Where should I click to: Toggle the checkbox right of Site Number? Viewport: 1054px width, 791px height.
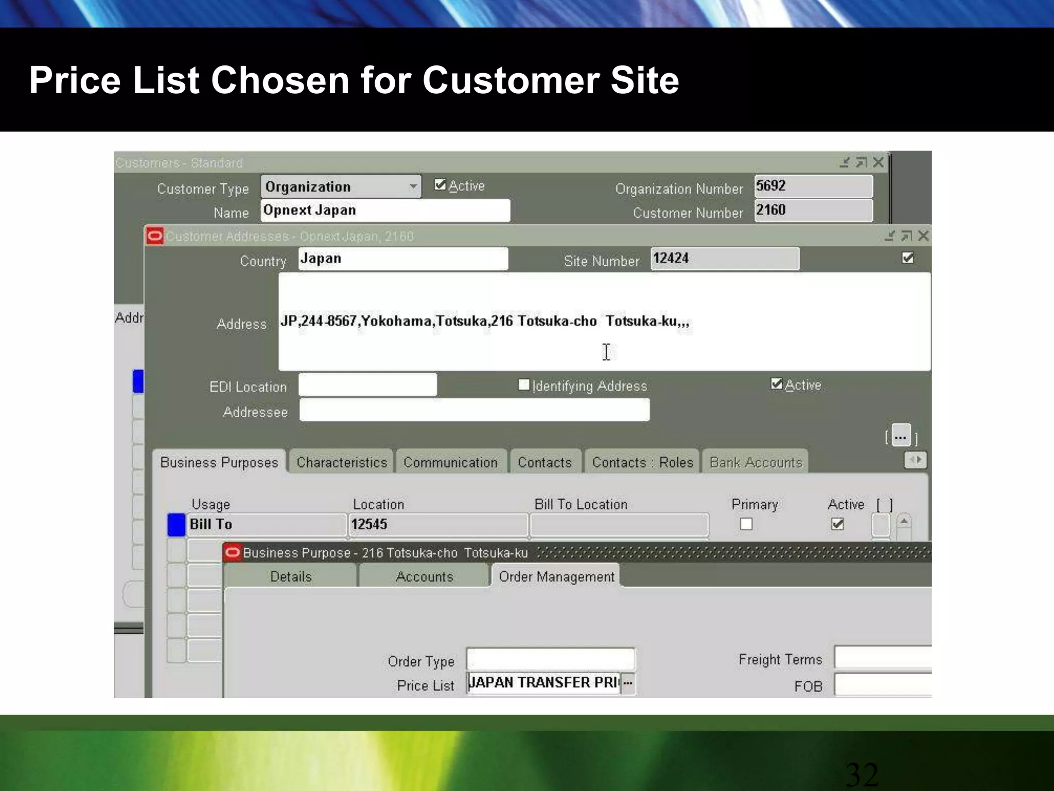[908, 257]
